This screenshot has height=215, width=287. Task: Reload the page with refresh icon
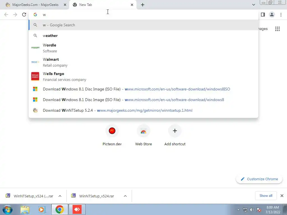24,15
